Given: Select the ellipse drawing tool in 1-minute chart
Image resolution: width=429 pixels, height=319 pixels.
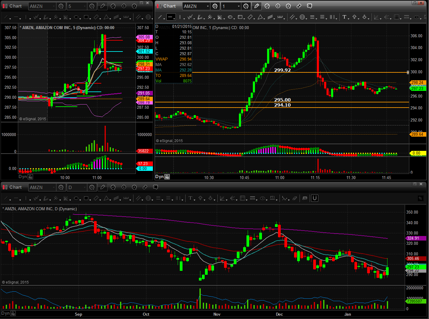Looking at the screenshot, I should pos(230,17).
